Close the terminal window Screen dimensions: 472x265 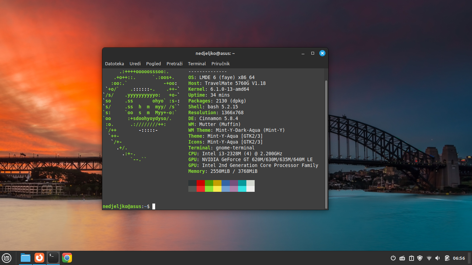click(x=322, y=53)
